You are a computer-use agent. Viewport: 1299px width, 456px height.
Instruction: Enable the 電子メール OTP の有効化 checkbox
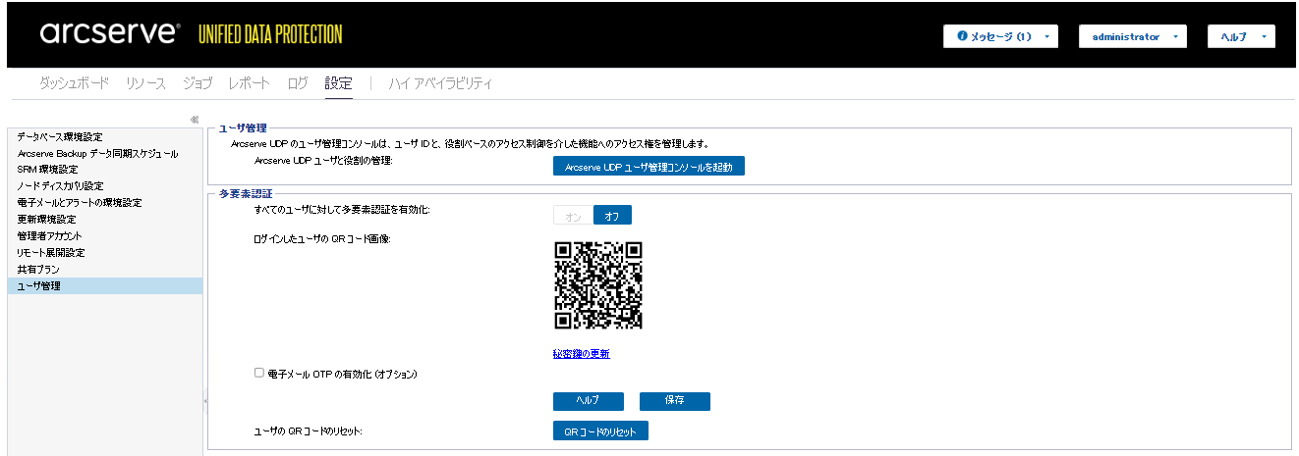click(x=259, y=373)
